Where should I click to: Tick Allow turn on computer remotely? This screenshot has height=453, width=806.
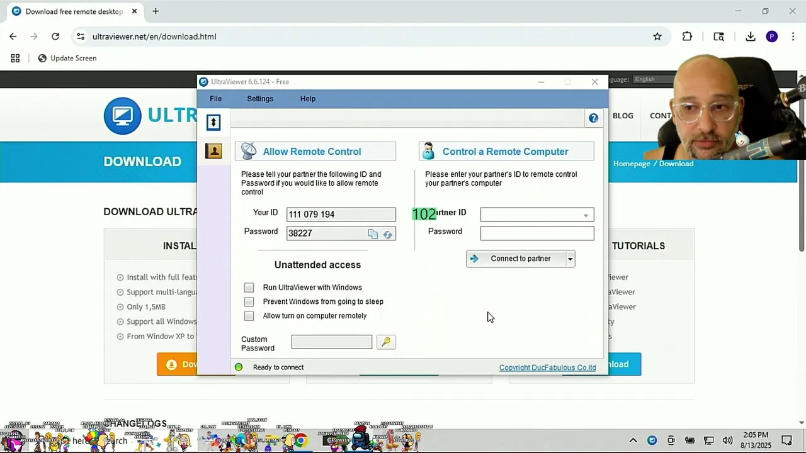point(249,316)
